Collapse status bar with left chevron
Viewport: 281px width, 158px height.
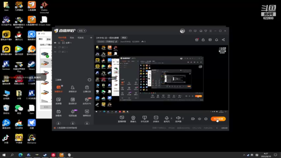pos(217,128)
